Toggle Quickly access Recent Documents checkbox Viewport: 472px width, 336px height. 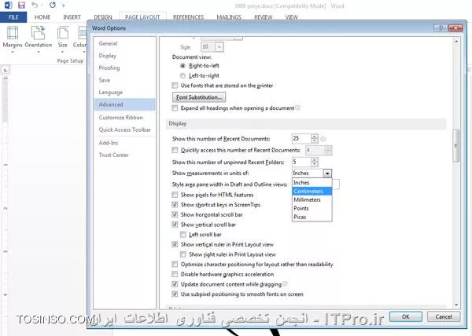click(175, 150)
